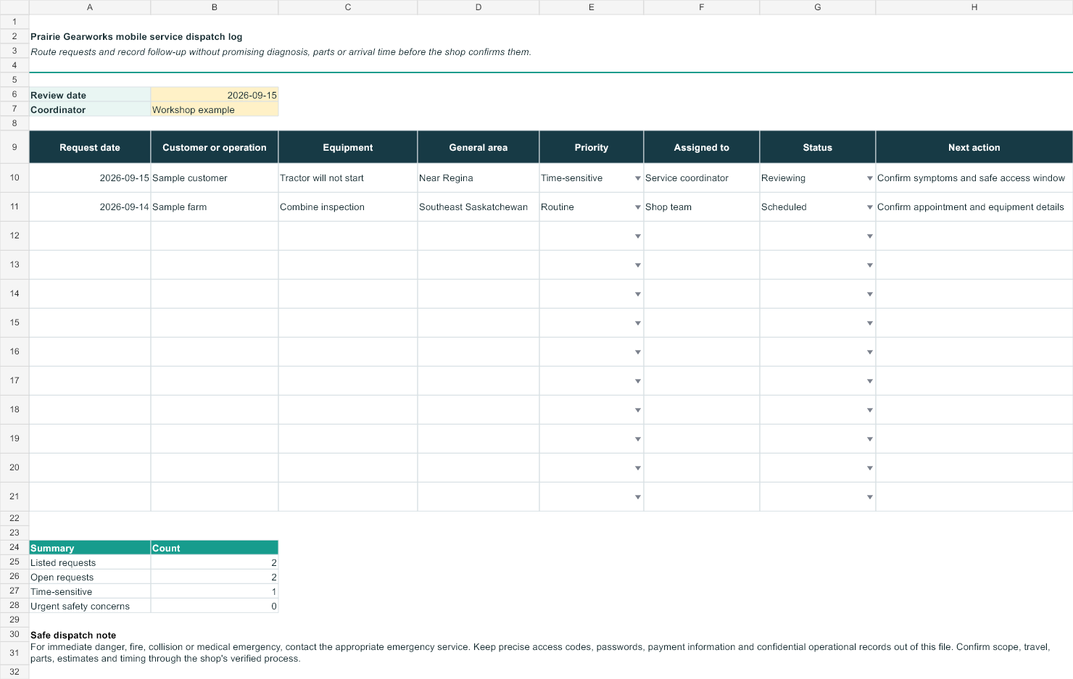Open Priority dropdown for Sample farm row

[x=637, y=207]
